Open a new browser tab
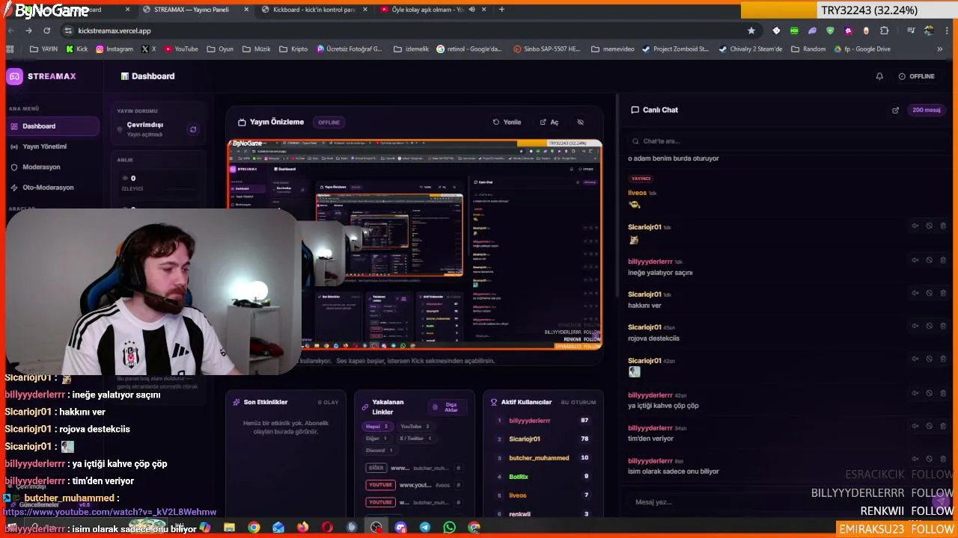Screen dimensions: 958x538 click(x=501, y=10)
